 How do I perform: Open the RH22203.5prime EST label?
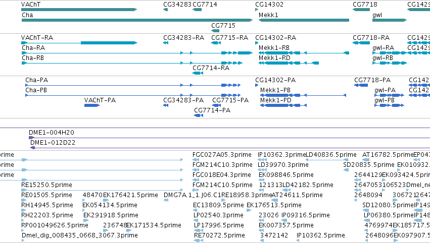pos(47,215)
